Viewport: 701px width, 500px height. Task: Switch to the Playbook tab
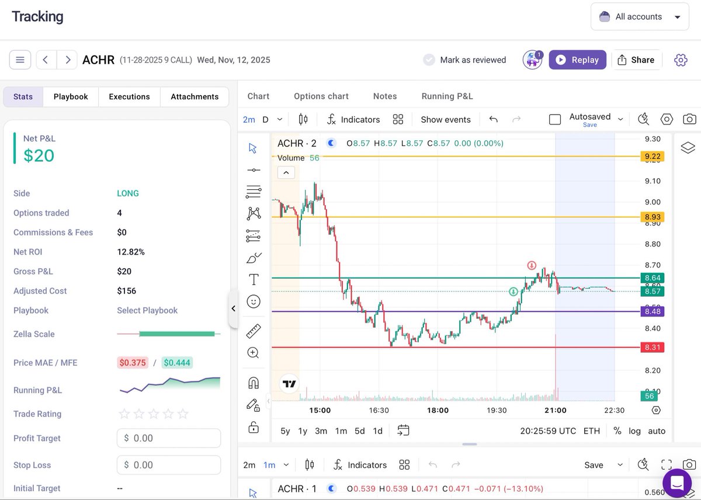pyautogui.click(x=71, y=96)
